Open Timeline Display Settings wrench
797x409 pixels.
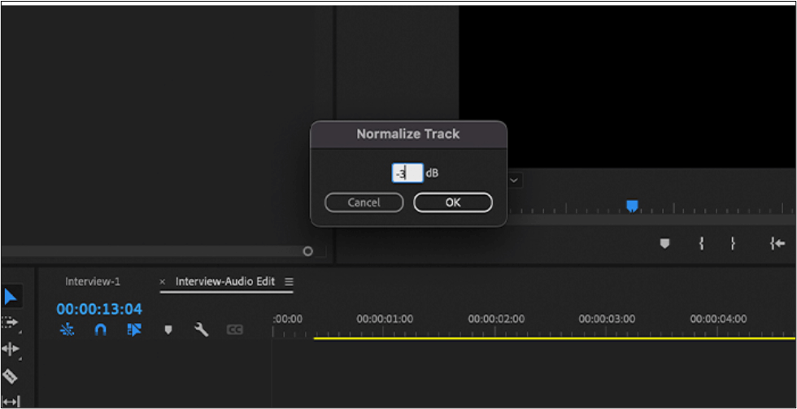pos(202,330)
